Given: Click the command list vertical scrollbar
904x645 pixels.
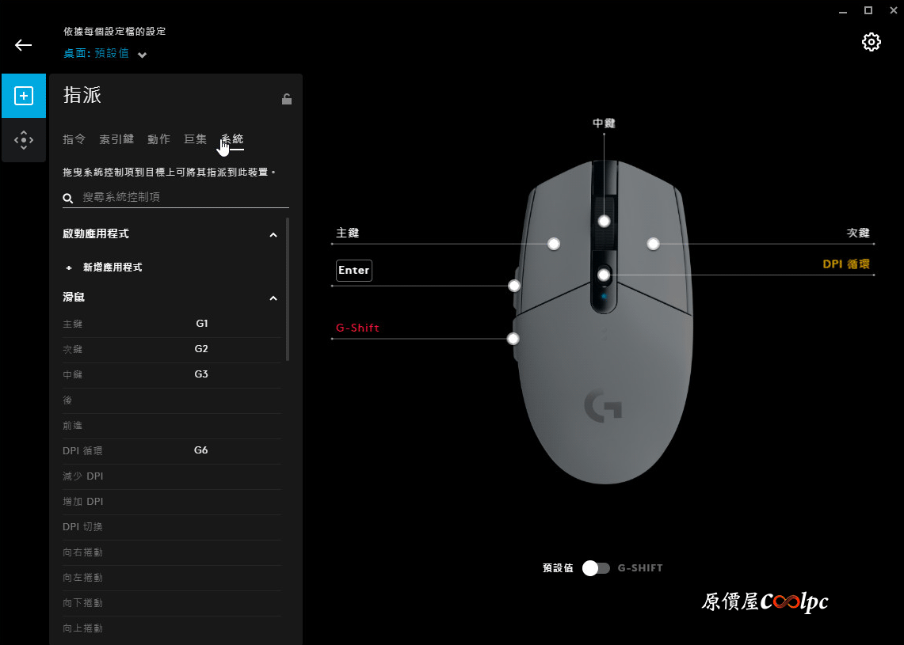Looking at the screenshot, I should (287, 289).
